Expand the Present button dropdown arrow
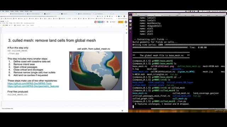 [x=117, y=22]
